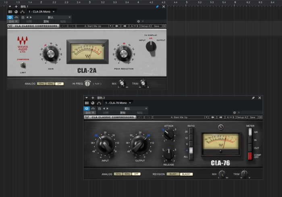Click the Save button in CLA-2A toolbar
This screenshot has height=197, width=282.
(157, 26)
